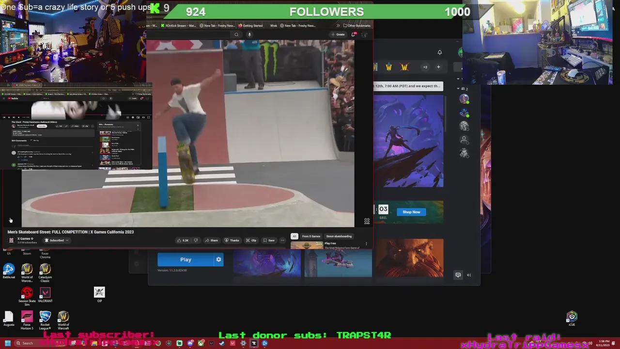Expand the Subscribed notification dropdown
The height and width of the screenshot is (349, 620).
57,240
